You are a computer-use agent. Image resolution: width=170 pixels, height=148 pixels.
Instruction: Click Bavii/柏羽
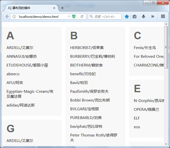pyautogui.click(x=79, y=83)
